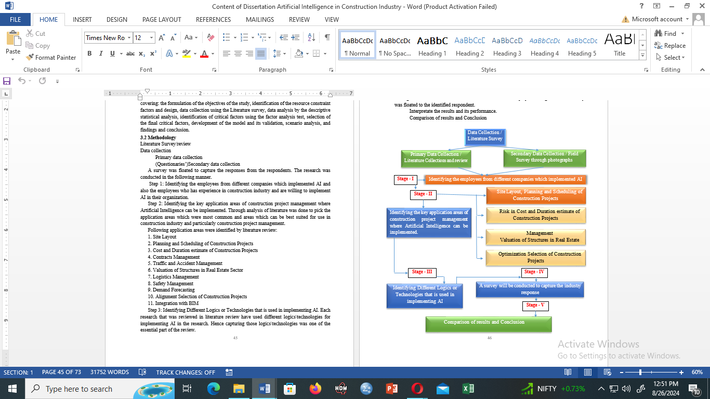Center the paragraph text
The image size is (710, 399).
(x=238, y=54)
